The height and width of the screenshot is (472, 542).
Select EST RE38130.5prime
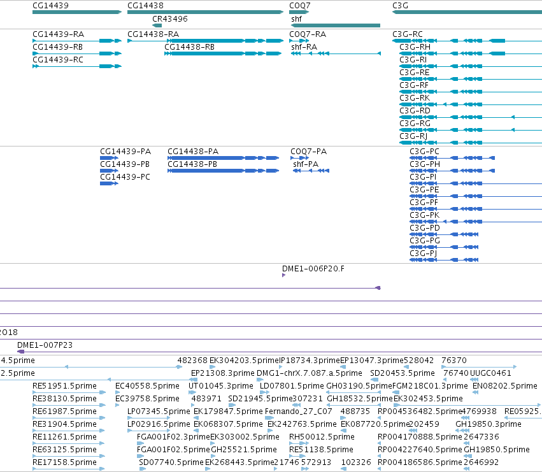pyautogui.click(x=64, y=399)
